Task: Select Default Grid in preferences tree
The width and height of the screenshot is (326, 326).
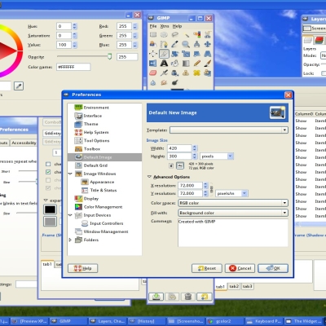Action: tap(95, 165)
